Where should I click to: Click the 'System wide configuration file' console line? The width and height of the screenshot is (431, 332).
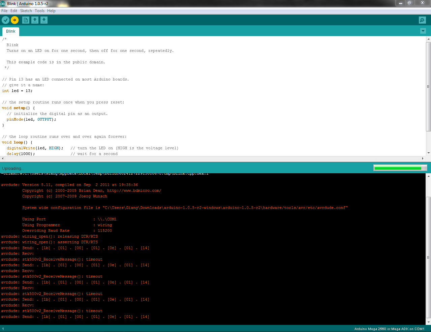[x=185, y=208]
